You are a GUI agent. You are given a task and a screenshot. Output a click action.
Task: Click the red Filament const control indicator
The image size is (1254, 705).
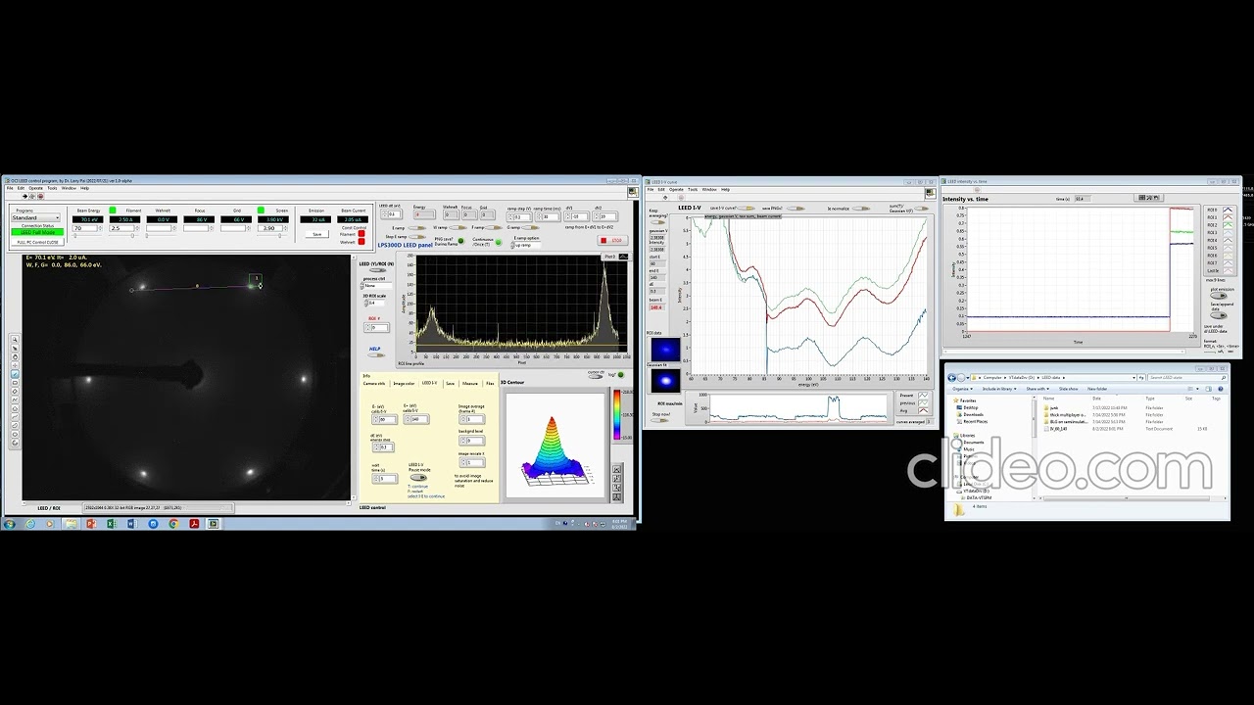[x=362, y=234]
